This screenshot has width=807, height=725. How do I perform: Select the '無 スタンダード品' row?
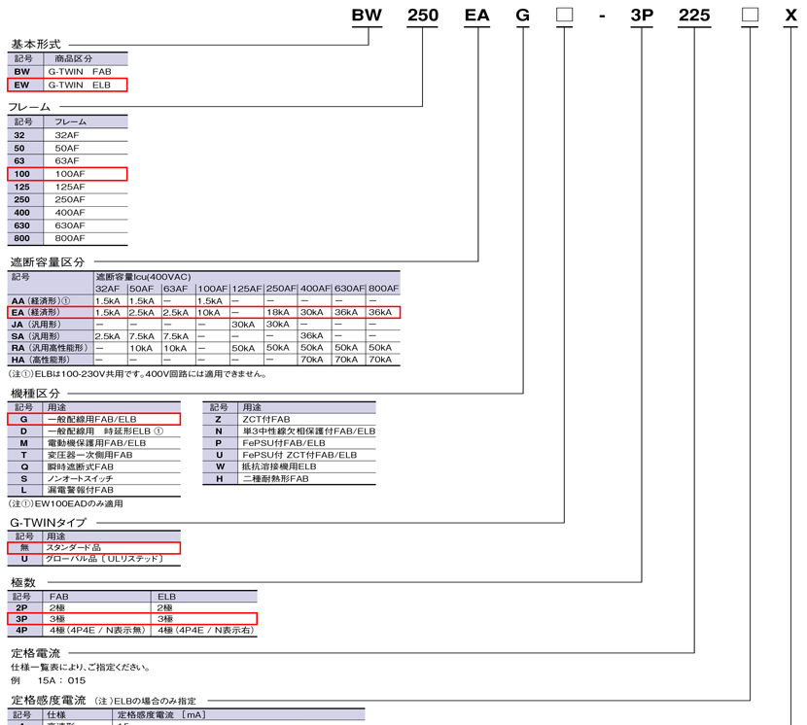pos(94,547)
